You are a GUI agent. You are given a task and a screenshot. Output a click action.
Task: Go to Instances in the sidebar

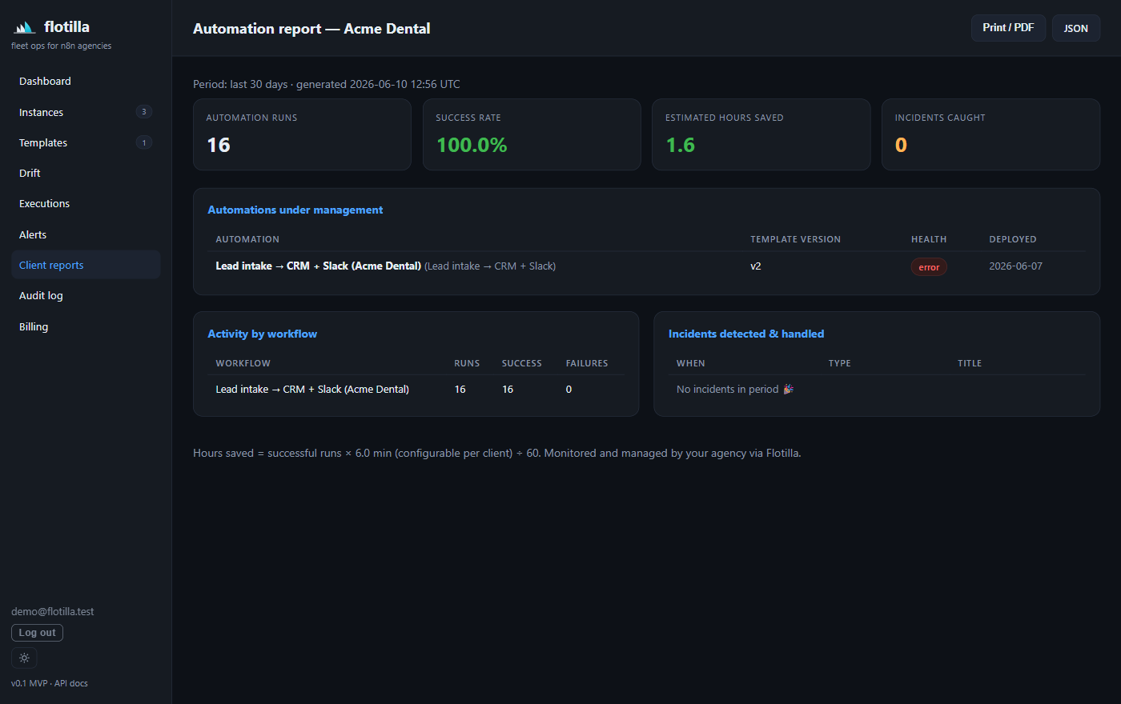coord(86,112)
